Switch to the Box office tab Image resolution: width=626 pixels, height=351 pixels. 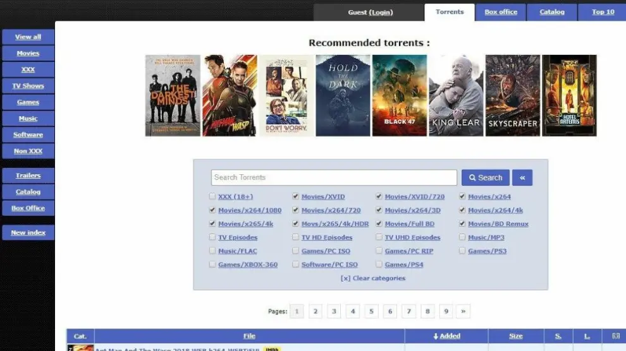coord(500,12)
